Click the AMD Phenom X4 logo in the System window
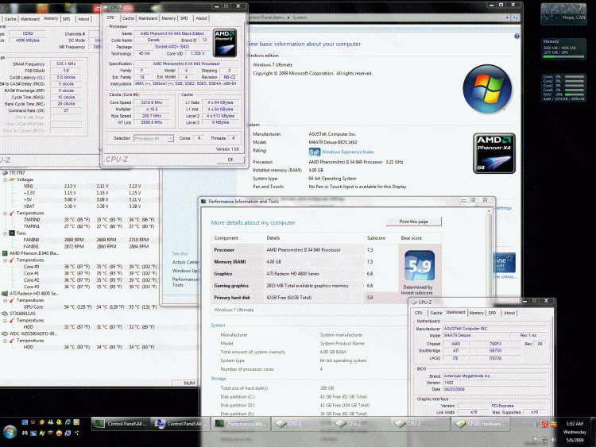Viewport: 596px width, 447px height. 494,153
